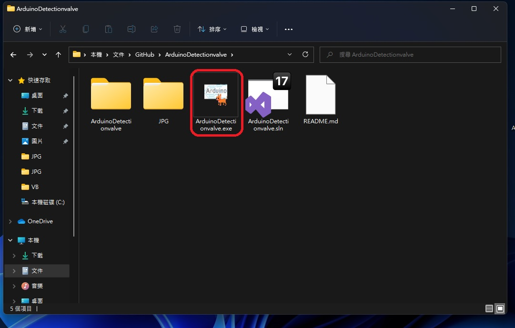Collapse the 快速存取 section
This screenshot has width=515, height=328.
pos(10,80)
